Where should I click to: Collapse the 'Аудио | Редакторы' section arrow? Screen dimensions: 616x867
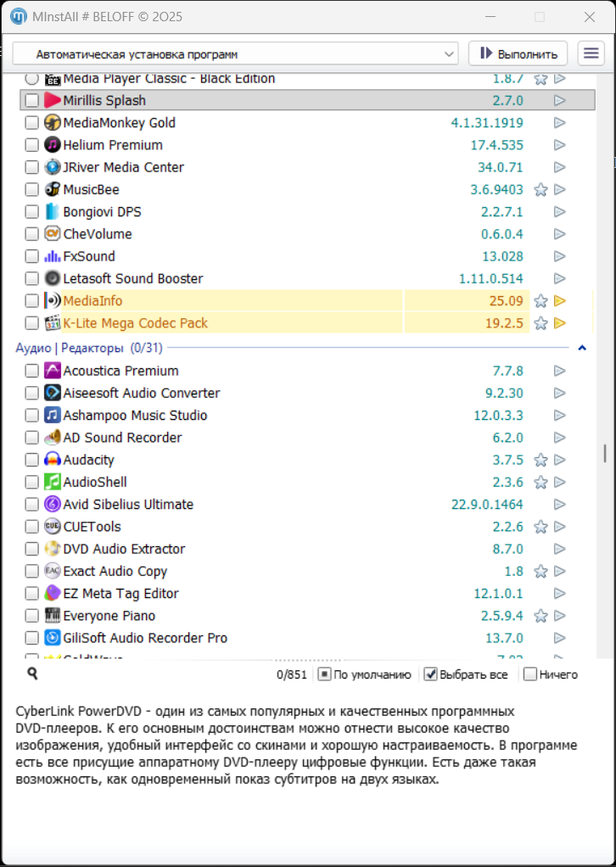click(582, 348)
